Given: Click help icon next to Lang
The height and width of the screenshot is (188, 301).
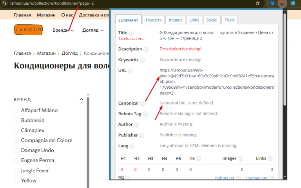Looking at the screenshot, I should [x=132, y=146].
